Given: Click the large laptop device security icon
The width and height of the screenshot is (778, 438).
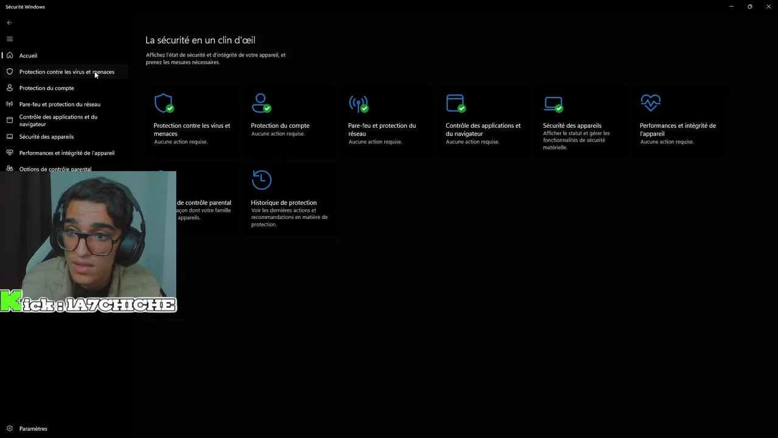Looking at the screenshot, I should [554, 104].
